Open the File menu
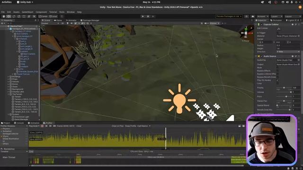 coord(3,12)
